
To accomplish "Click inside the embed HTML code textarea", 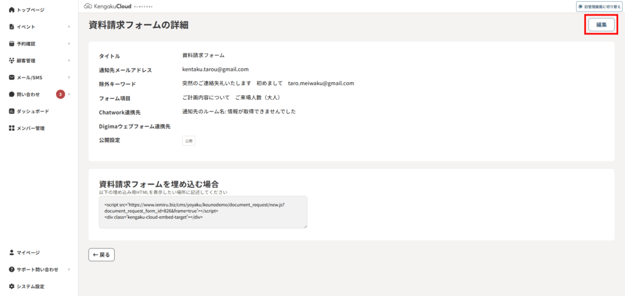I will point(203,212).
